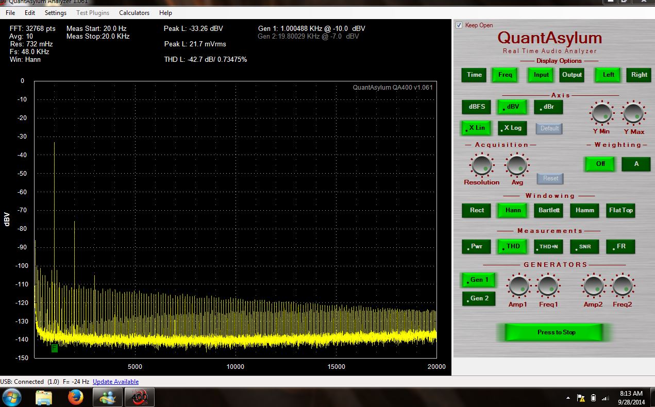
Task: Click the Y Min knob
Action: tap(601, 113)
